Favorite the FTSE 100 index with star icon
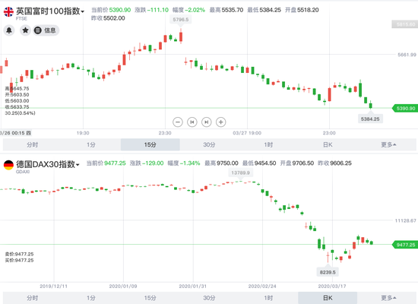The width and height of the screenshot is (418, 304). pos(25,30)
